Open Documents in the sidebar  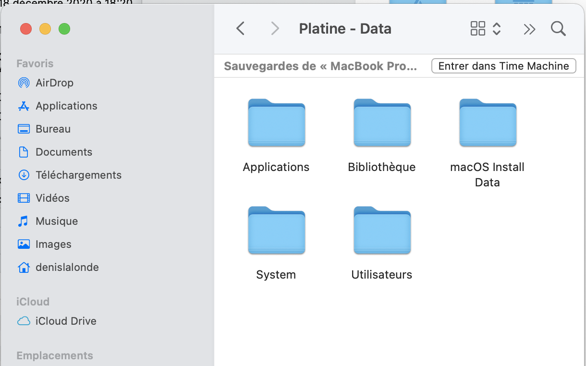coord(63,152)
